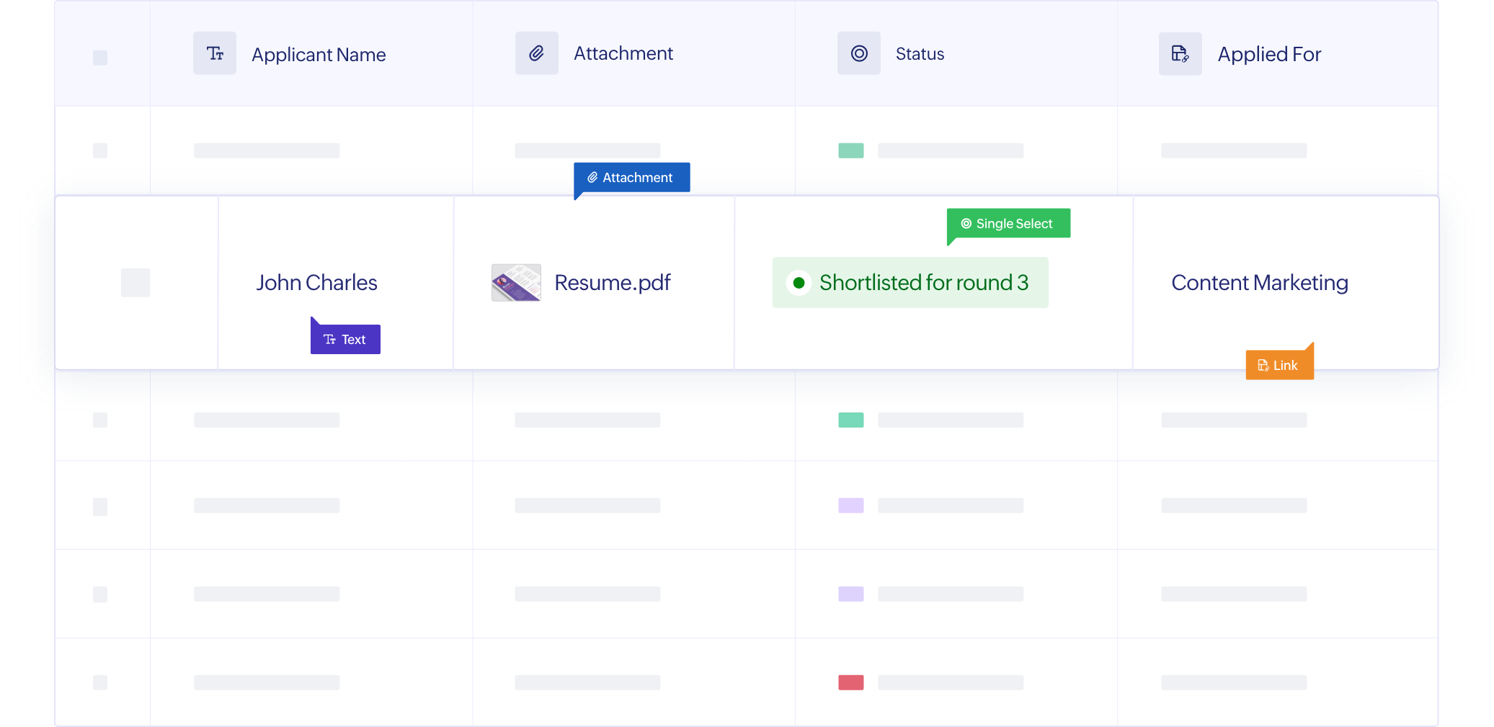
Task: Click the single select icon beside Status
Action: [858, 53]
